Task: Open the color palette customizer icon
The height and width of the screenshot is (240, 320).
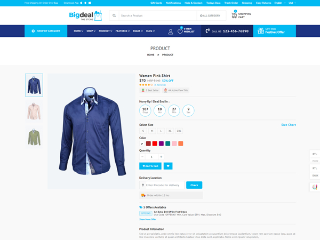Action: pyautogui.click(x=315, y=187)
